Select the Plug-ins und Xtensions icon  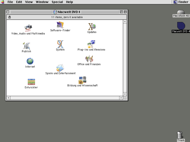coord(91,44)
